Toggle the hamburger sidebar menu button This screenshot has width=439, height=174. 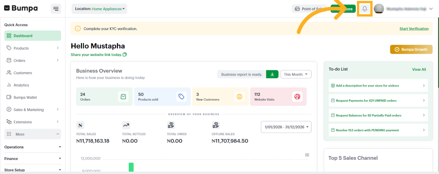pos(56,9)
